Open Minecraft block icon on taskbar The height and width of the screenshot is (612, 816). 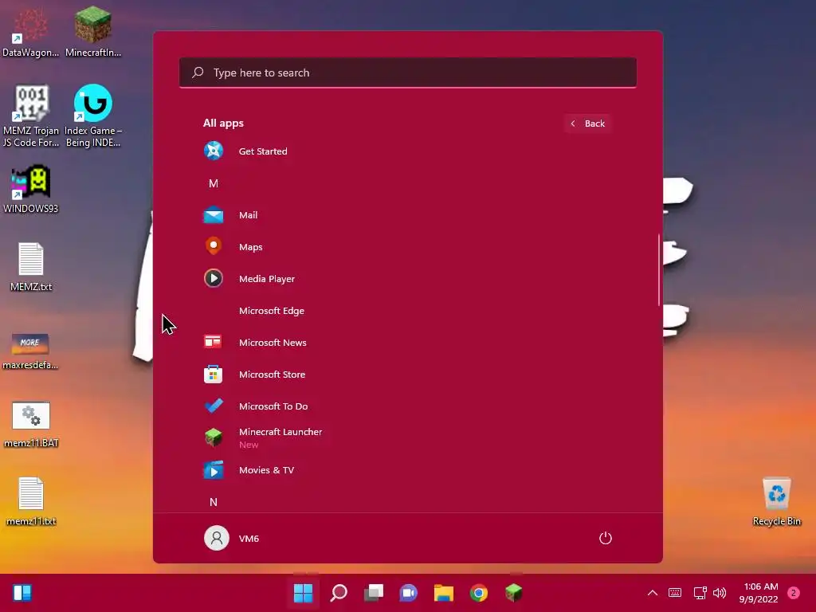pos(514,592)
